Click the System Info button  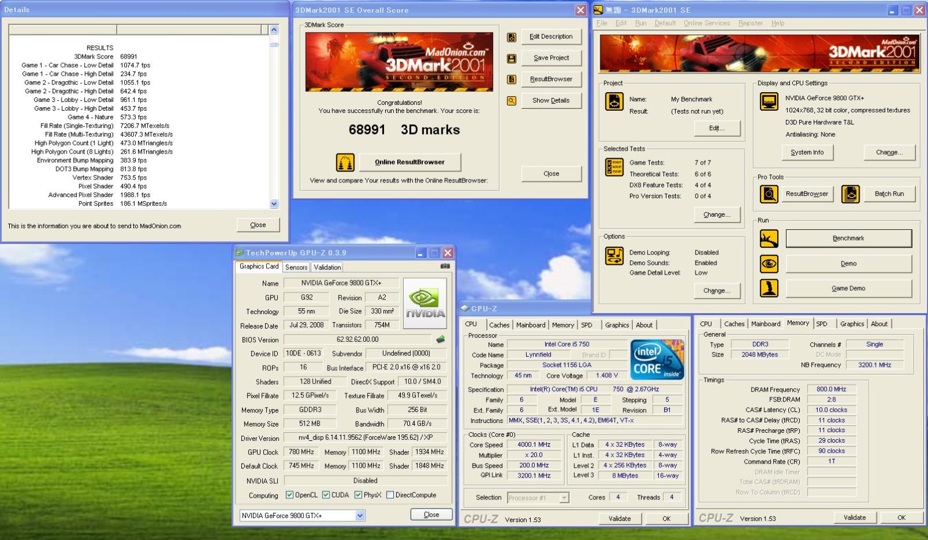(807, 152)
